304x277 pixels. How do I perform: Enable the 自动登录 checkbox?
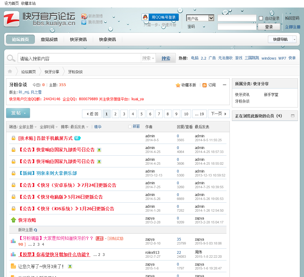[261, 18]
